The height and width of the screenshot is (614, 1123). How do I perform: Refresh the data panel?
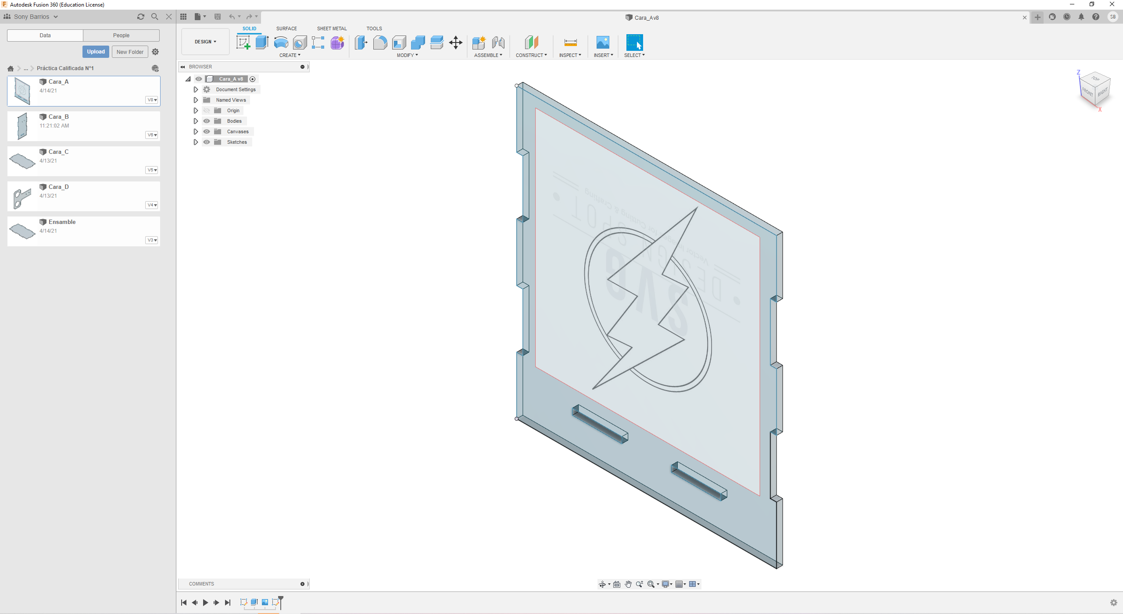tap(141, 17)
